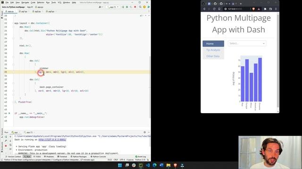302x169 pixels.
Task: Click the user account icon in the PyCharm toolbar
Action: point(100,7)
